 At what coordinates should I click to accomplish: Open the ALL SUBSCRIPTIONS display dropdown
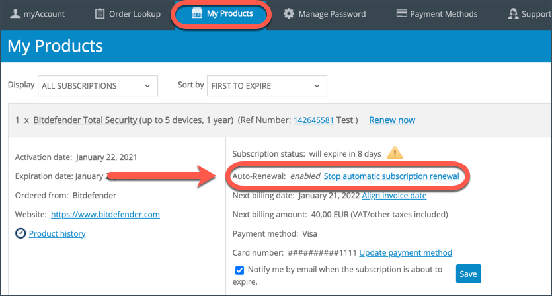[98, 86]
